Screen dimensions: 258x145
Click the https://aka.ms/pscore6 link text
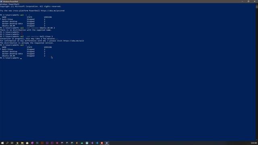click(x=53, y=11)
